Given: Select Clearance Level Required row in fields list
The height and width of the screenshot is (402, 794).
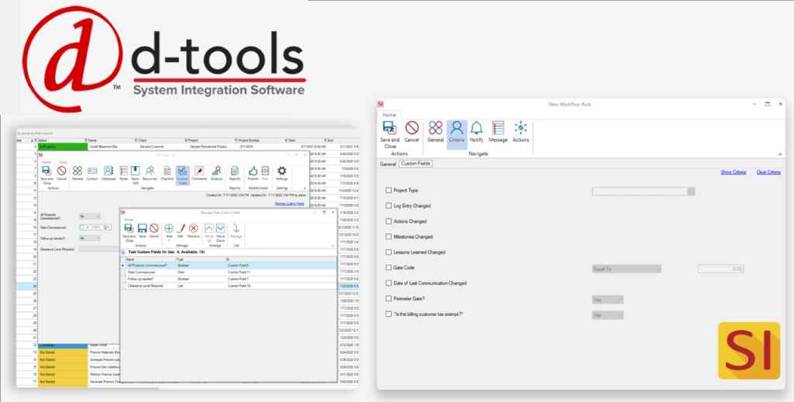Looking at the screenshot, I should pyautogui.click(x=229, y=286).
